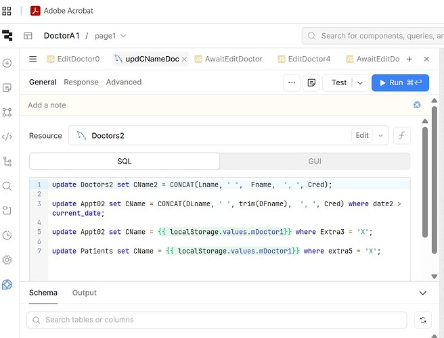
Task: Click the Retool logo icon
Action: (x=7, y=36)
